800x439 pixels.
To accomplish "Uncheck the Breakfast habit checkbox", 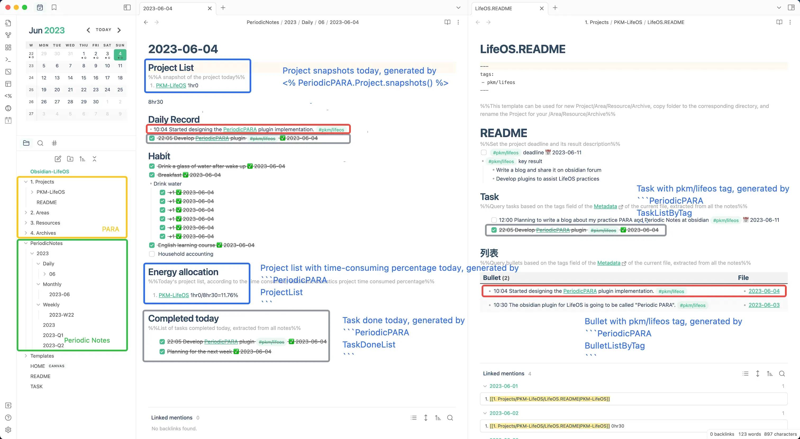I will point(152,175).
